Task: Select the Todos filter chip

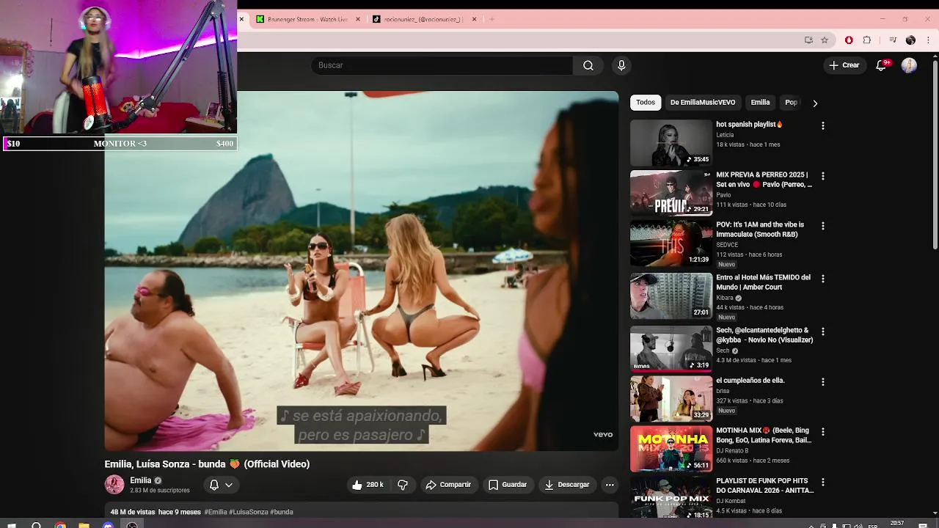Action: click(x=646, y=103)
